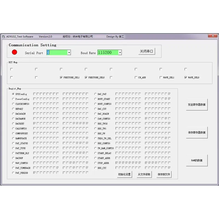
Task: Check the CH_ADD checkbox
Action: (136, 77)
